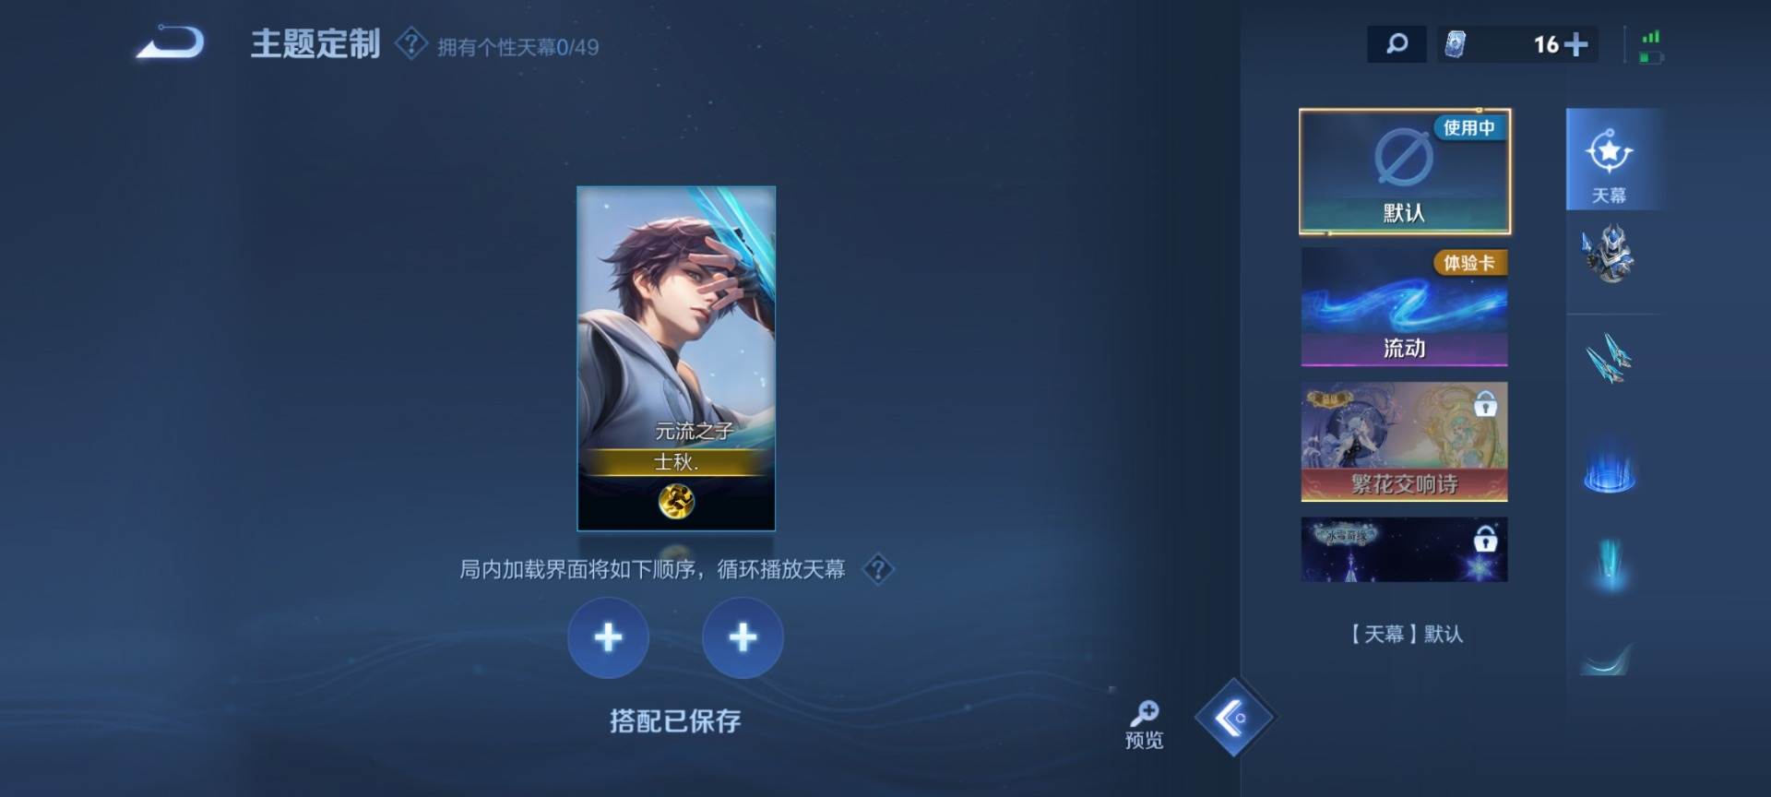The height and width of the screenshot is (797, 1771).
Task: Select the locked starry night theme
Action: coord(1404,549)
